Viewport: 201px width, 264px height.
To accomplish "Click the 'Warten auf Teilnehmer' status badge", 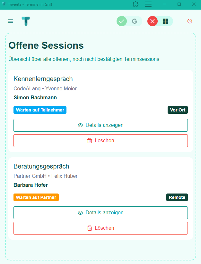I will point(40,110).
